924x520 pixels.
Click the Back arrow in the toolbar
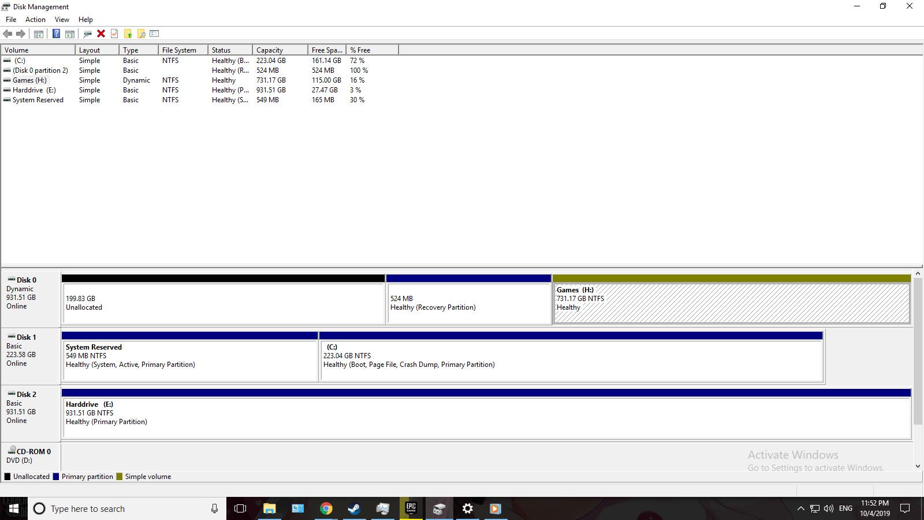coord(8,34)
